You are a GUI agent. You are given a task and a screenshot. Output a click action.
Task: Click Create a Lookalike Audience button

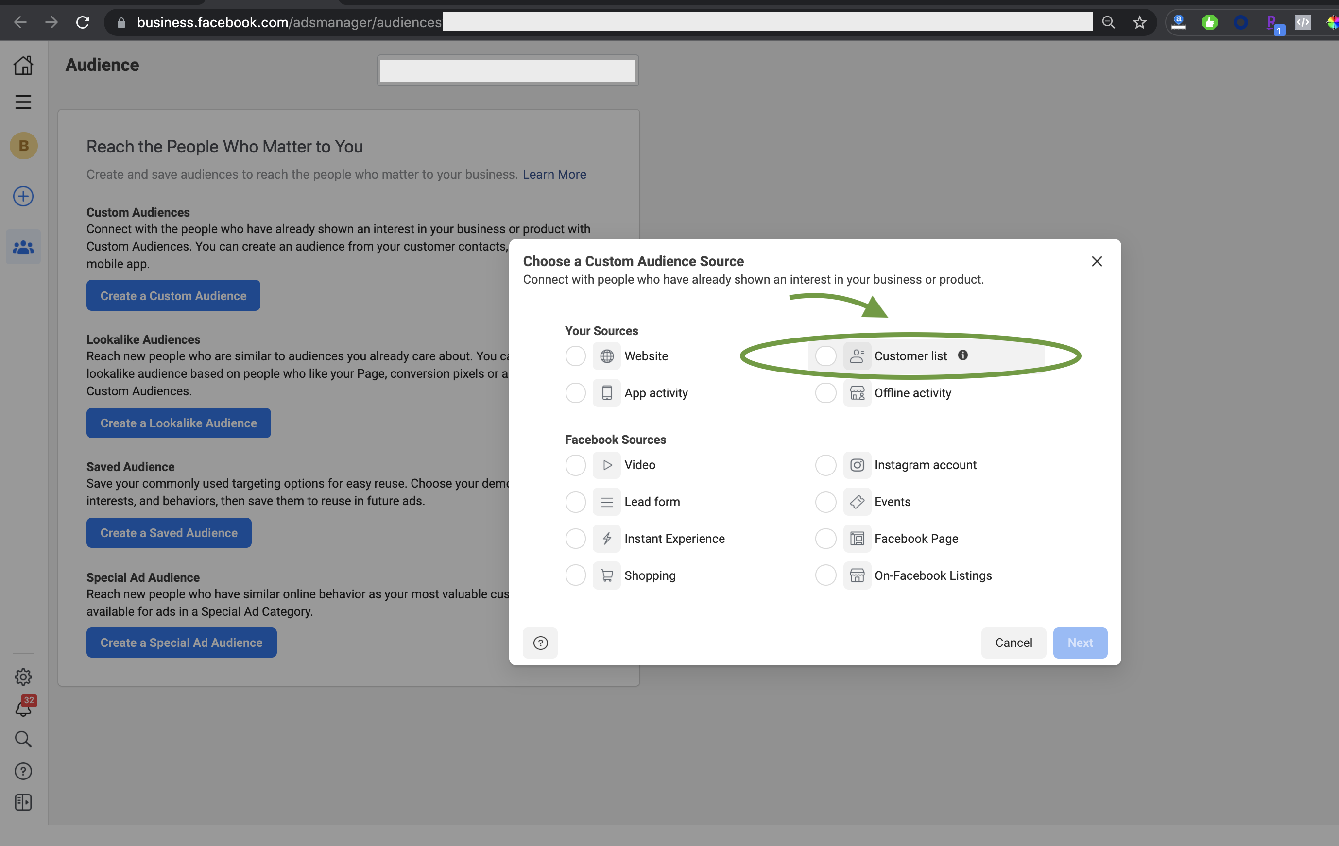click(x=178, y=423)
